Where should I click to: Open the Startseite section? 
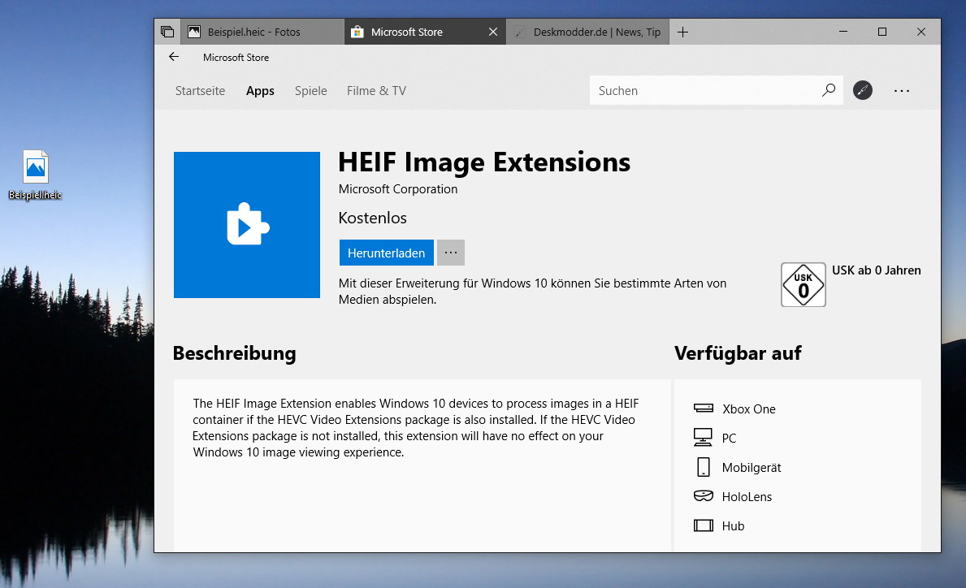point(200,90)
